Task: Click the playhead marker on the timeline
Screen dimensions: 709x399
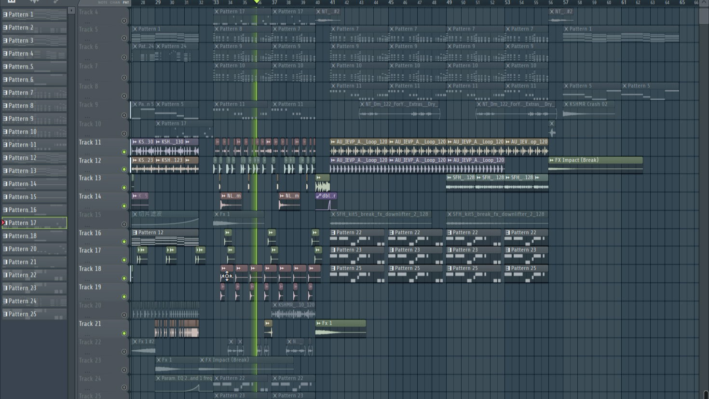Action: [x=257, y=2]
